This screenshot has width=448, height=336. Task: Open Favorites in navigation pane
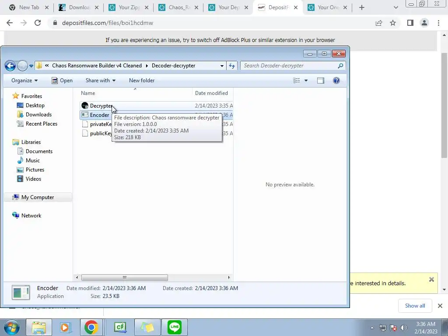31,96
